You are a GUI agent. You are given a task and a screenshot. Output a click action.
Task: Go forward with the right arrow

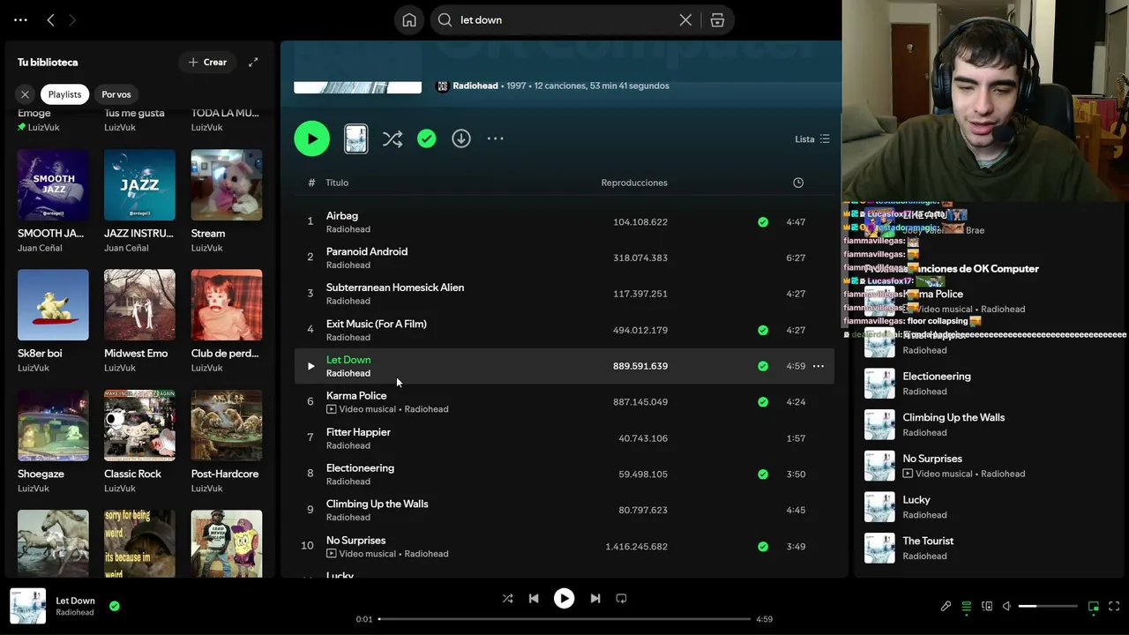click(72, 19)
